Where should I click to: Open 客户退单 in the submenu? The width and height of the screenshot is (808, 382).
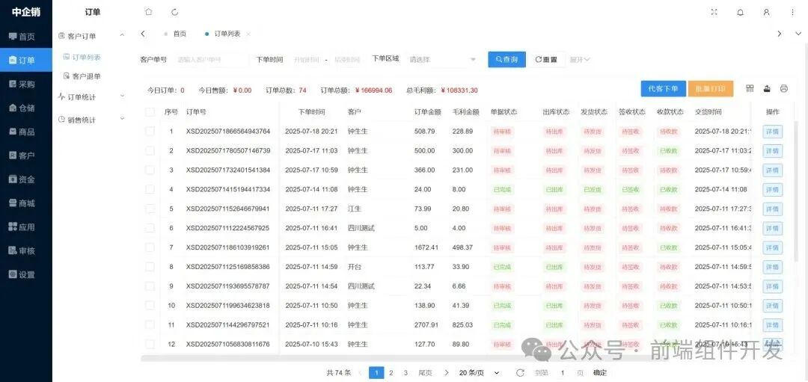(x=82, y=76)
